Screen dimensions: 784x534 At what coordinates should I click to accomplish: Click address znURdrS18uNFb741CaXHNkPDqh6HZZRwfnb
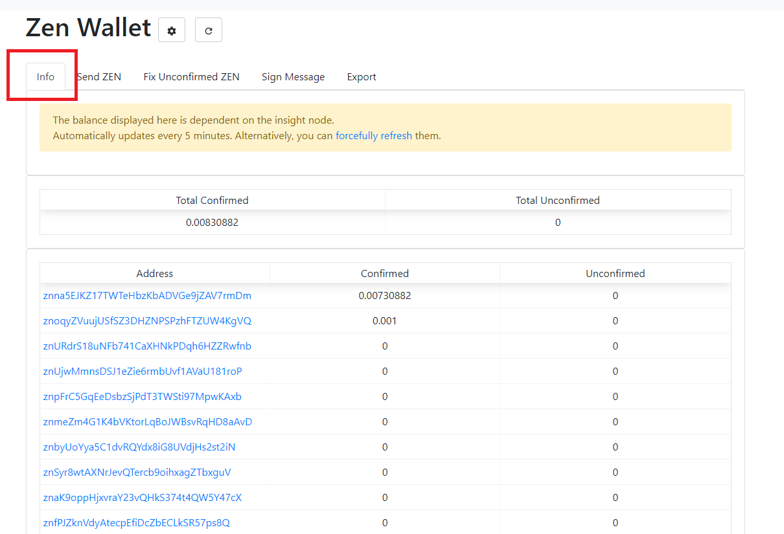point(147,346)
